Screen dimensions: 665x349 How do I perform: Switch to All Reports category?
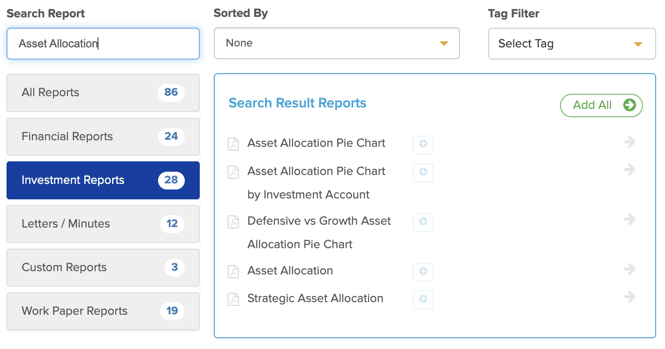103,92
